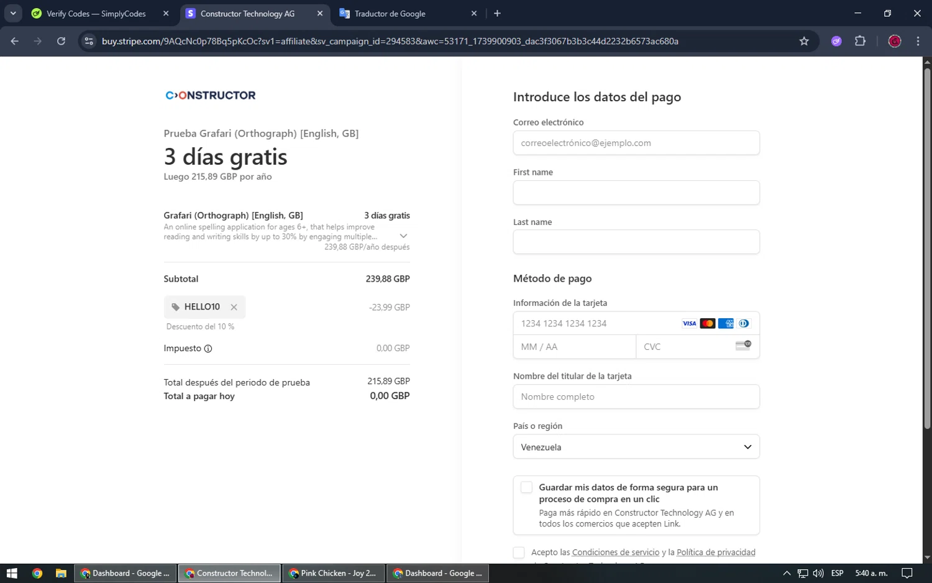Expand the Grafari product description chevron
This screenshot has height=583, width=932.
[x=403, y=236]
